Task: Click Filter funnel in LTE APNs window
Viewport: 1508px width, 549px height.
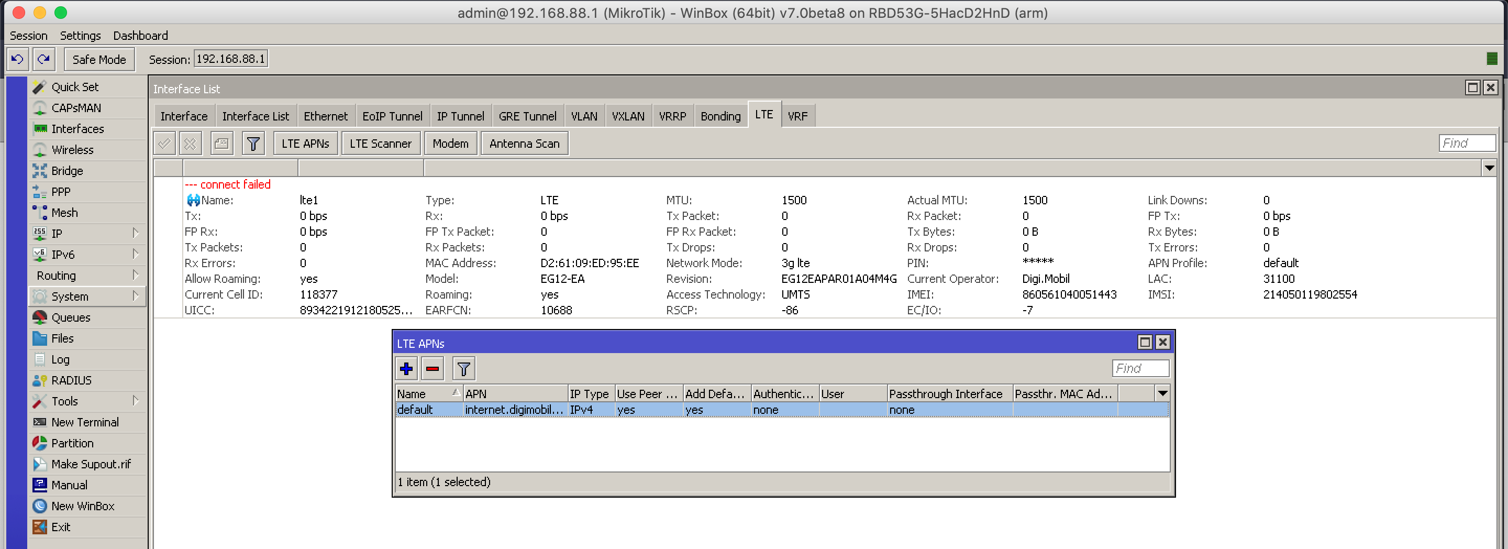Action: 463,369
